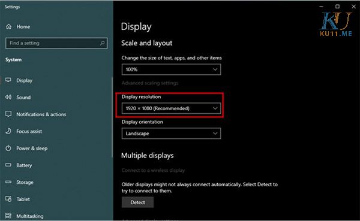Click inside the Find a setting field
The height and width of the screenshot is (221, 360).
[x=56, y=43]
